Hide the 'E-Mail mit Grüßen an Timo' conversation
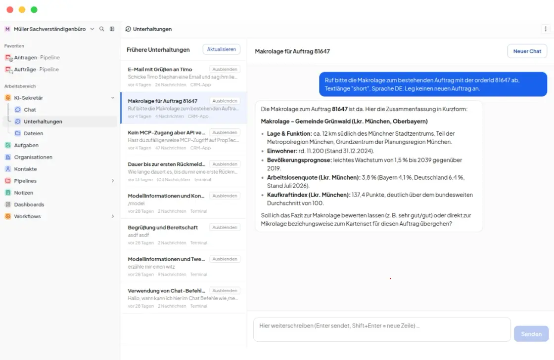This screenshot has width=554, height=360. pyautogui.click(x=225, y=70)
